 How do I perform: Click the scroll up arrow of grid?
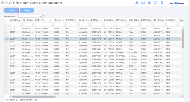(183, 28)
